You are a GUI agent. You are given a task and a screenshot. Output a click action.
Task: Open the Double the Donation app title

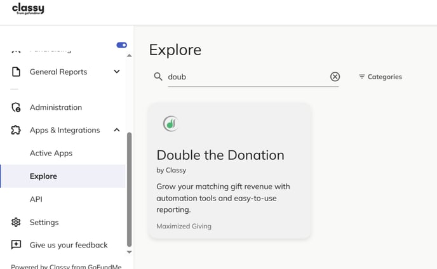point(220,155)
